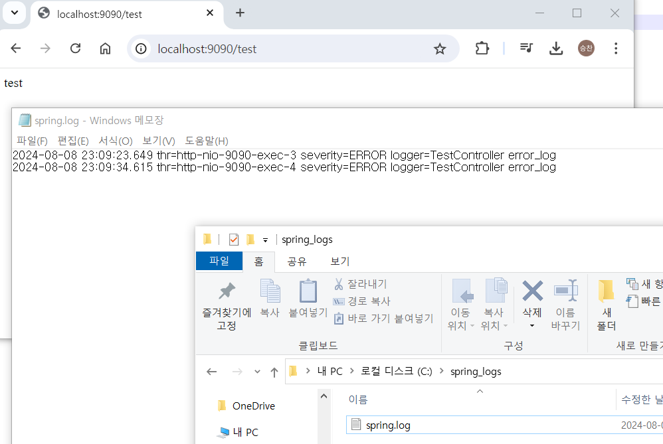Open Chrome Downloads from toolbar icon
Screen dimensions: 663x444
556,48
